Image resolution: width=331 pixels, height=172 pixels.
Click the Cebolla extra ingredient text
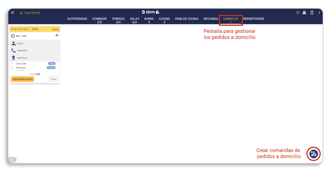(21, 71)
